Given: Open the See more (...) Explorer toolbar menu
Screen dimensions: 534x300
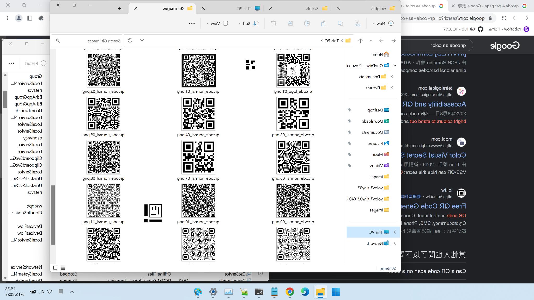Looking at the screenshot, I should [192, 23].
